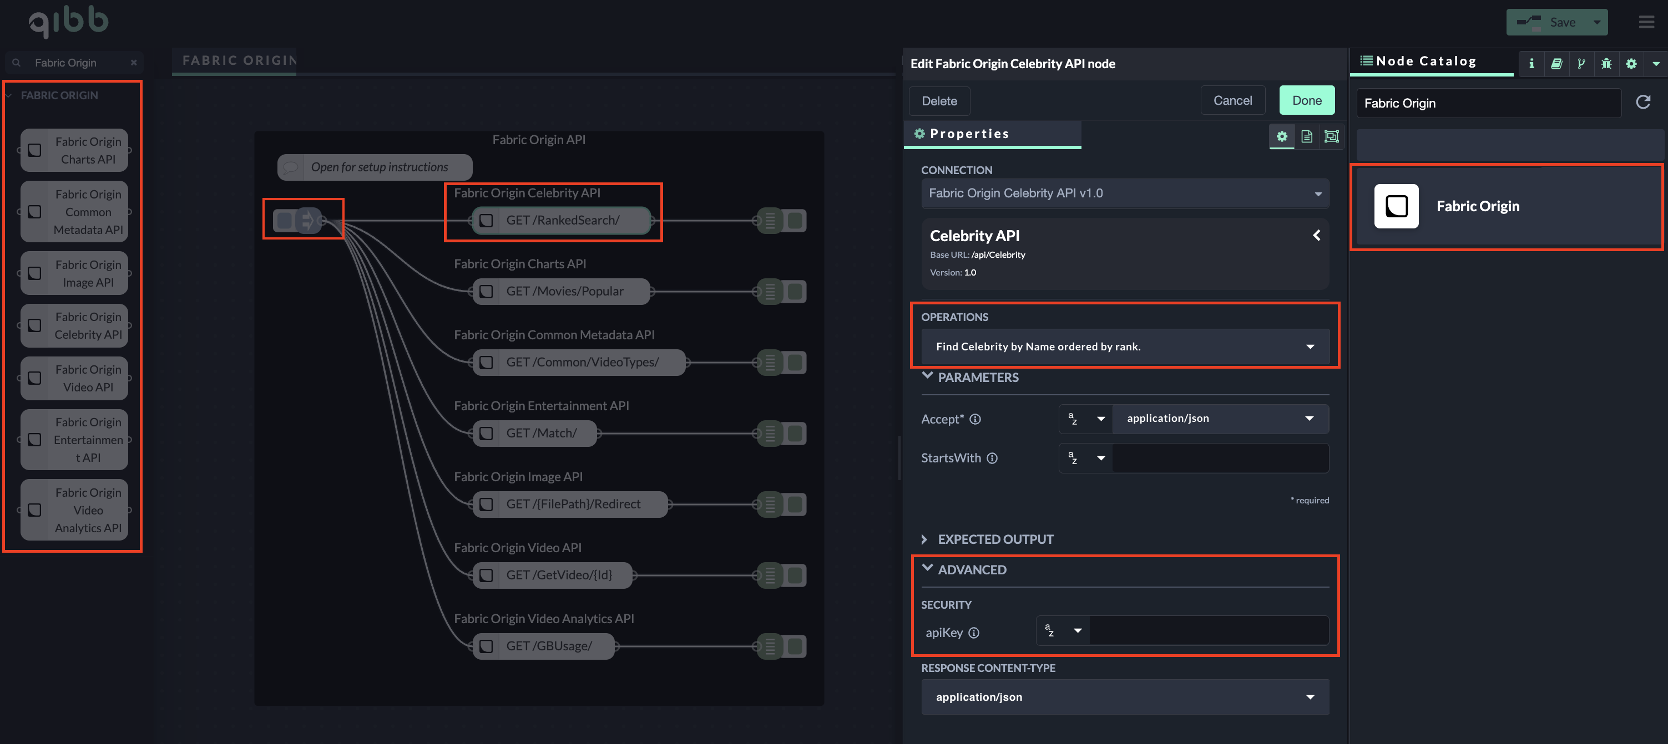Open the git branch history icon
This screenshot has height=744, width=1668.
click(x=1581, y=63)
